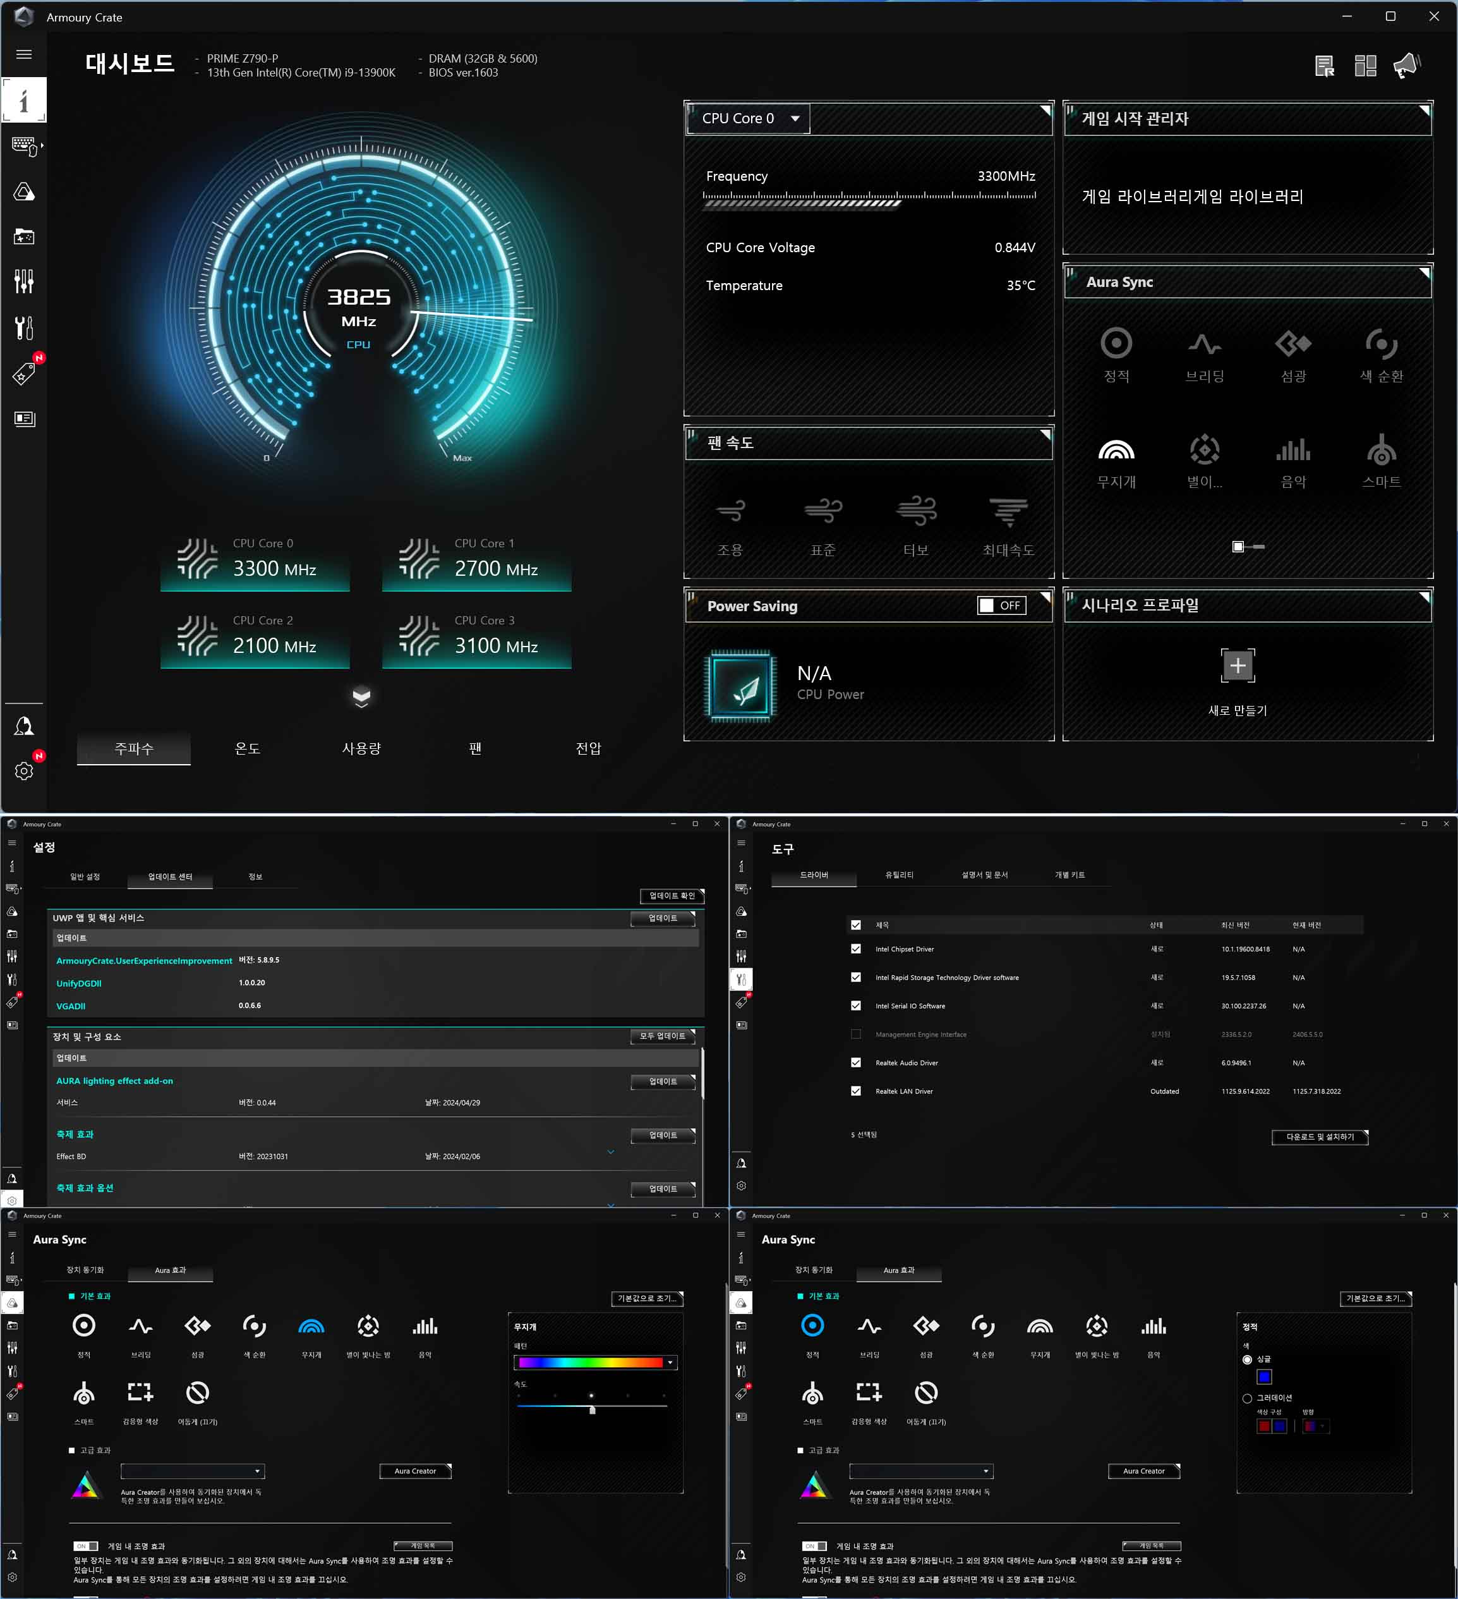The height and width of the screenshot is (1599, 1458).
Task: Open the announcements megaphone icon
Action: 1406,66
